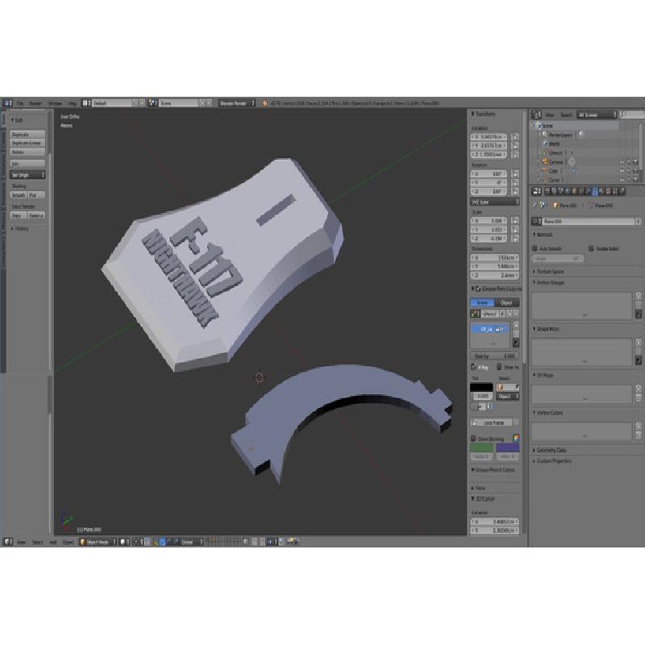Image resolution: width=645 pixels, height=645 pixels.
Task: Open the Help menu
Action: 73,103
